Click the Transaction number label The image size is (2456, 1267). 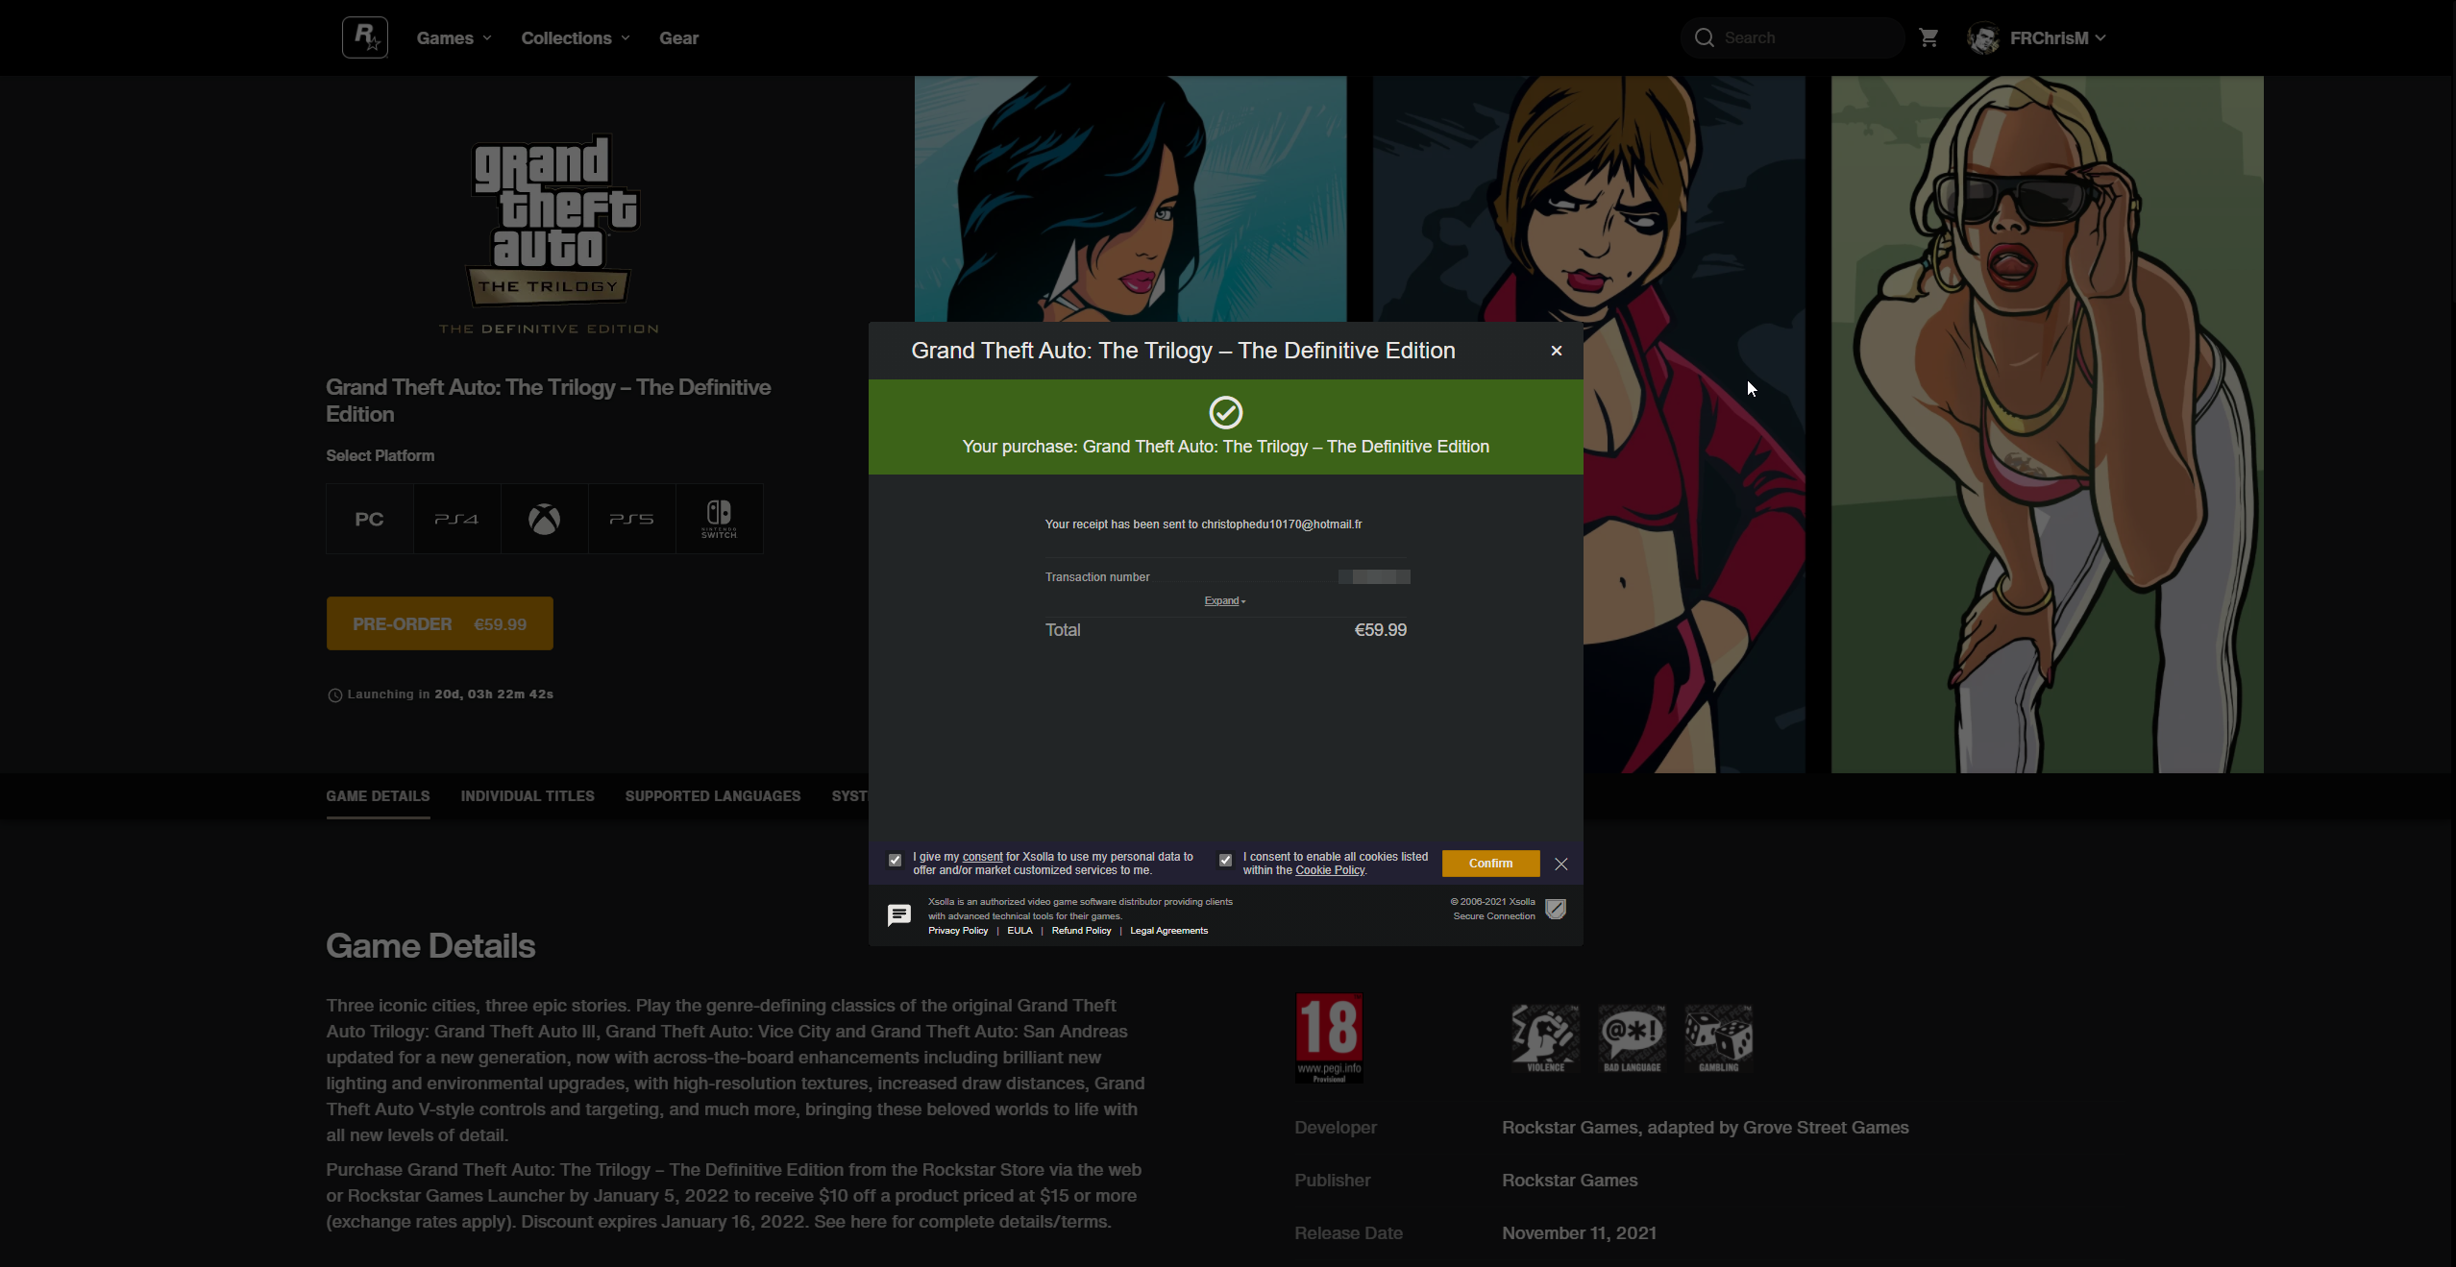(x=1097, y=577)
